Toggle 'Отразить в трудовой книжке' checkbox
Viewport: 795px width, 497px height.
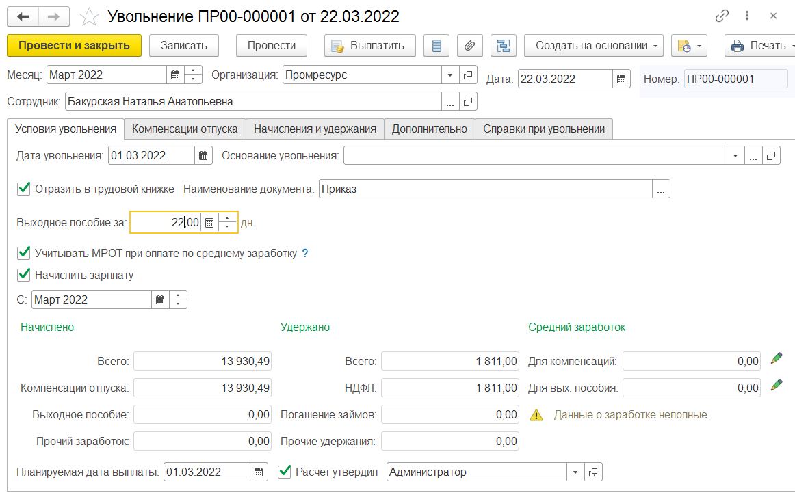pyautogui.click(x=24, y=189)
